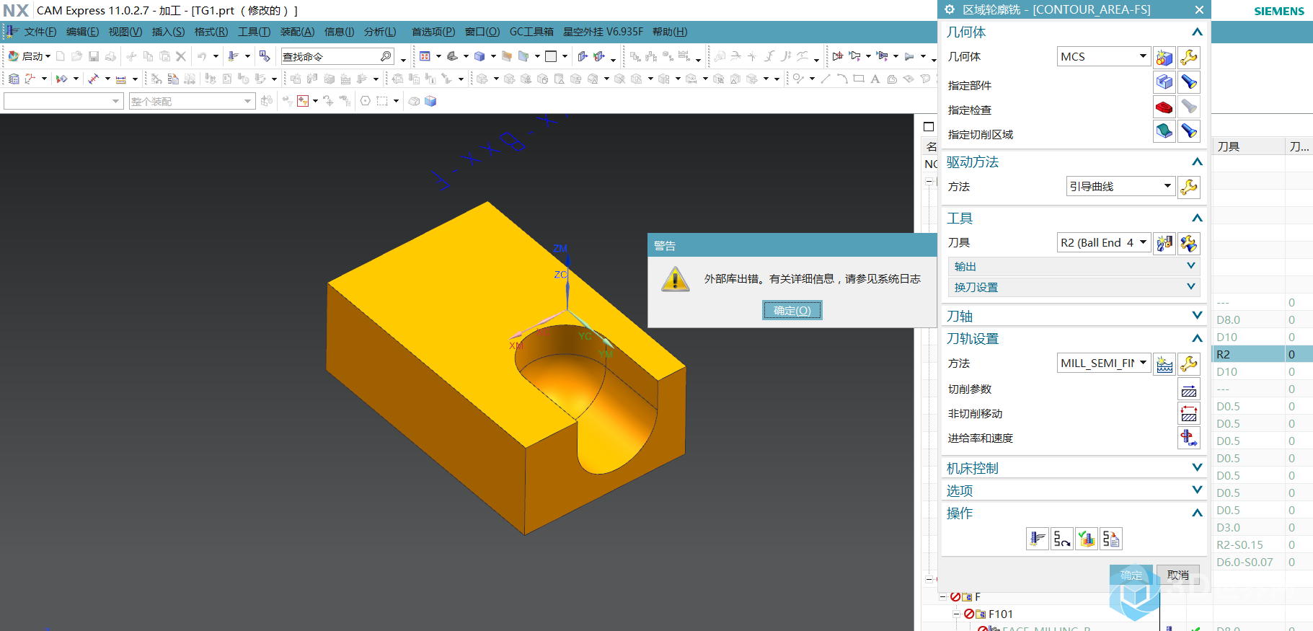Click the command finder magnifier icon
The image size is (1313, 631).
[x=386, y=56]
